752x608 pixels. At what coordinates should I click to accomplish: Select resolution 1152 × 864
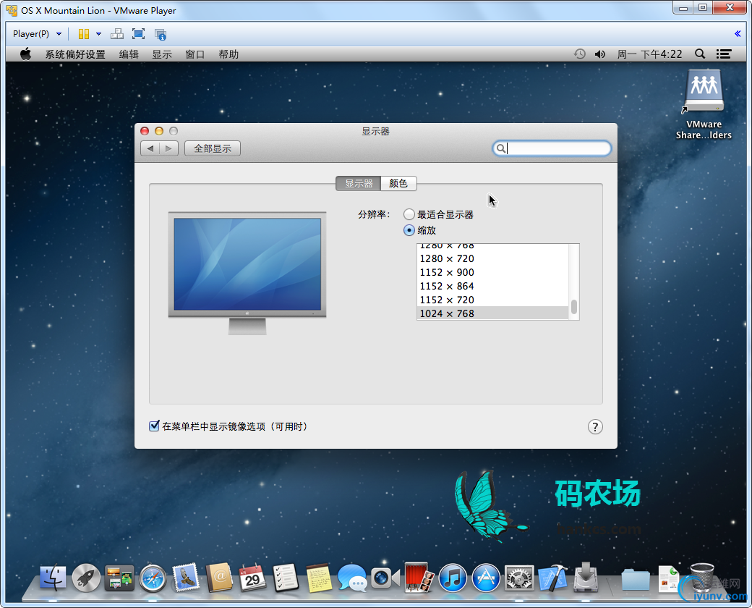point(492,286)
